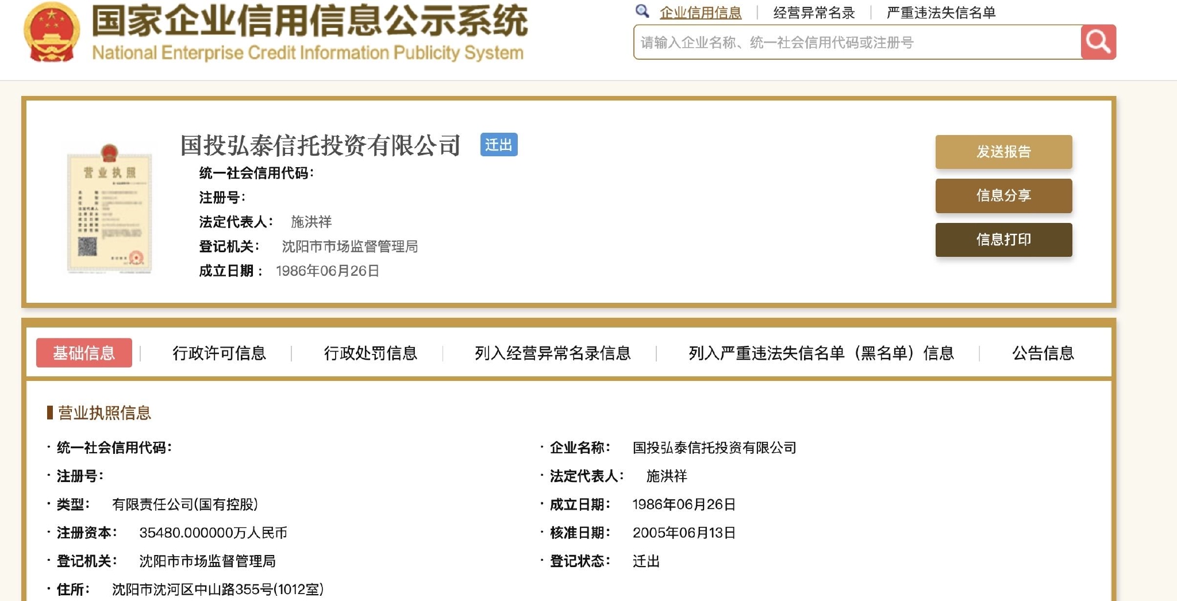1177x601 pixels.
Task: Open the 企业信用信息 link
Action: coord(701,13)
